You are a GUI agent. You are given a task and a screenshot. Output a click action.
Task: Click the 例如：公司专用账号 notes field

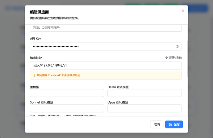coord(106,28)
